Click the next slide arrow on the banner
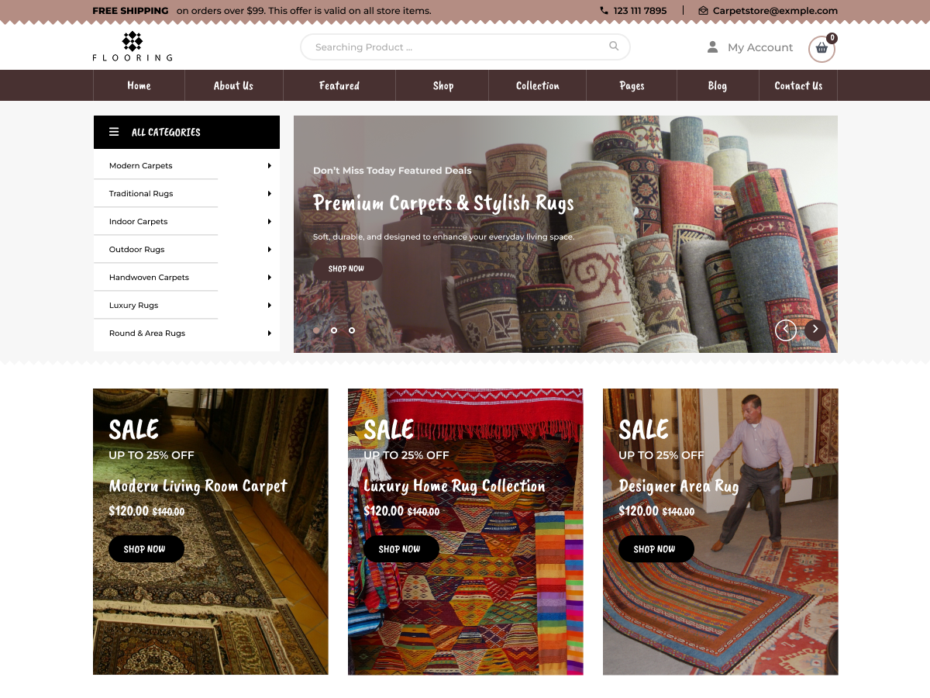 click(x=815, y=329)
